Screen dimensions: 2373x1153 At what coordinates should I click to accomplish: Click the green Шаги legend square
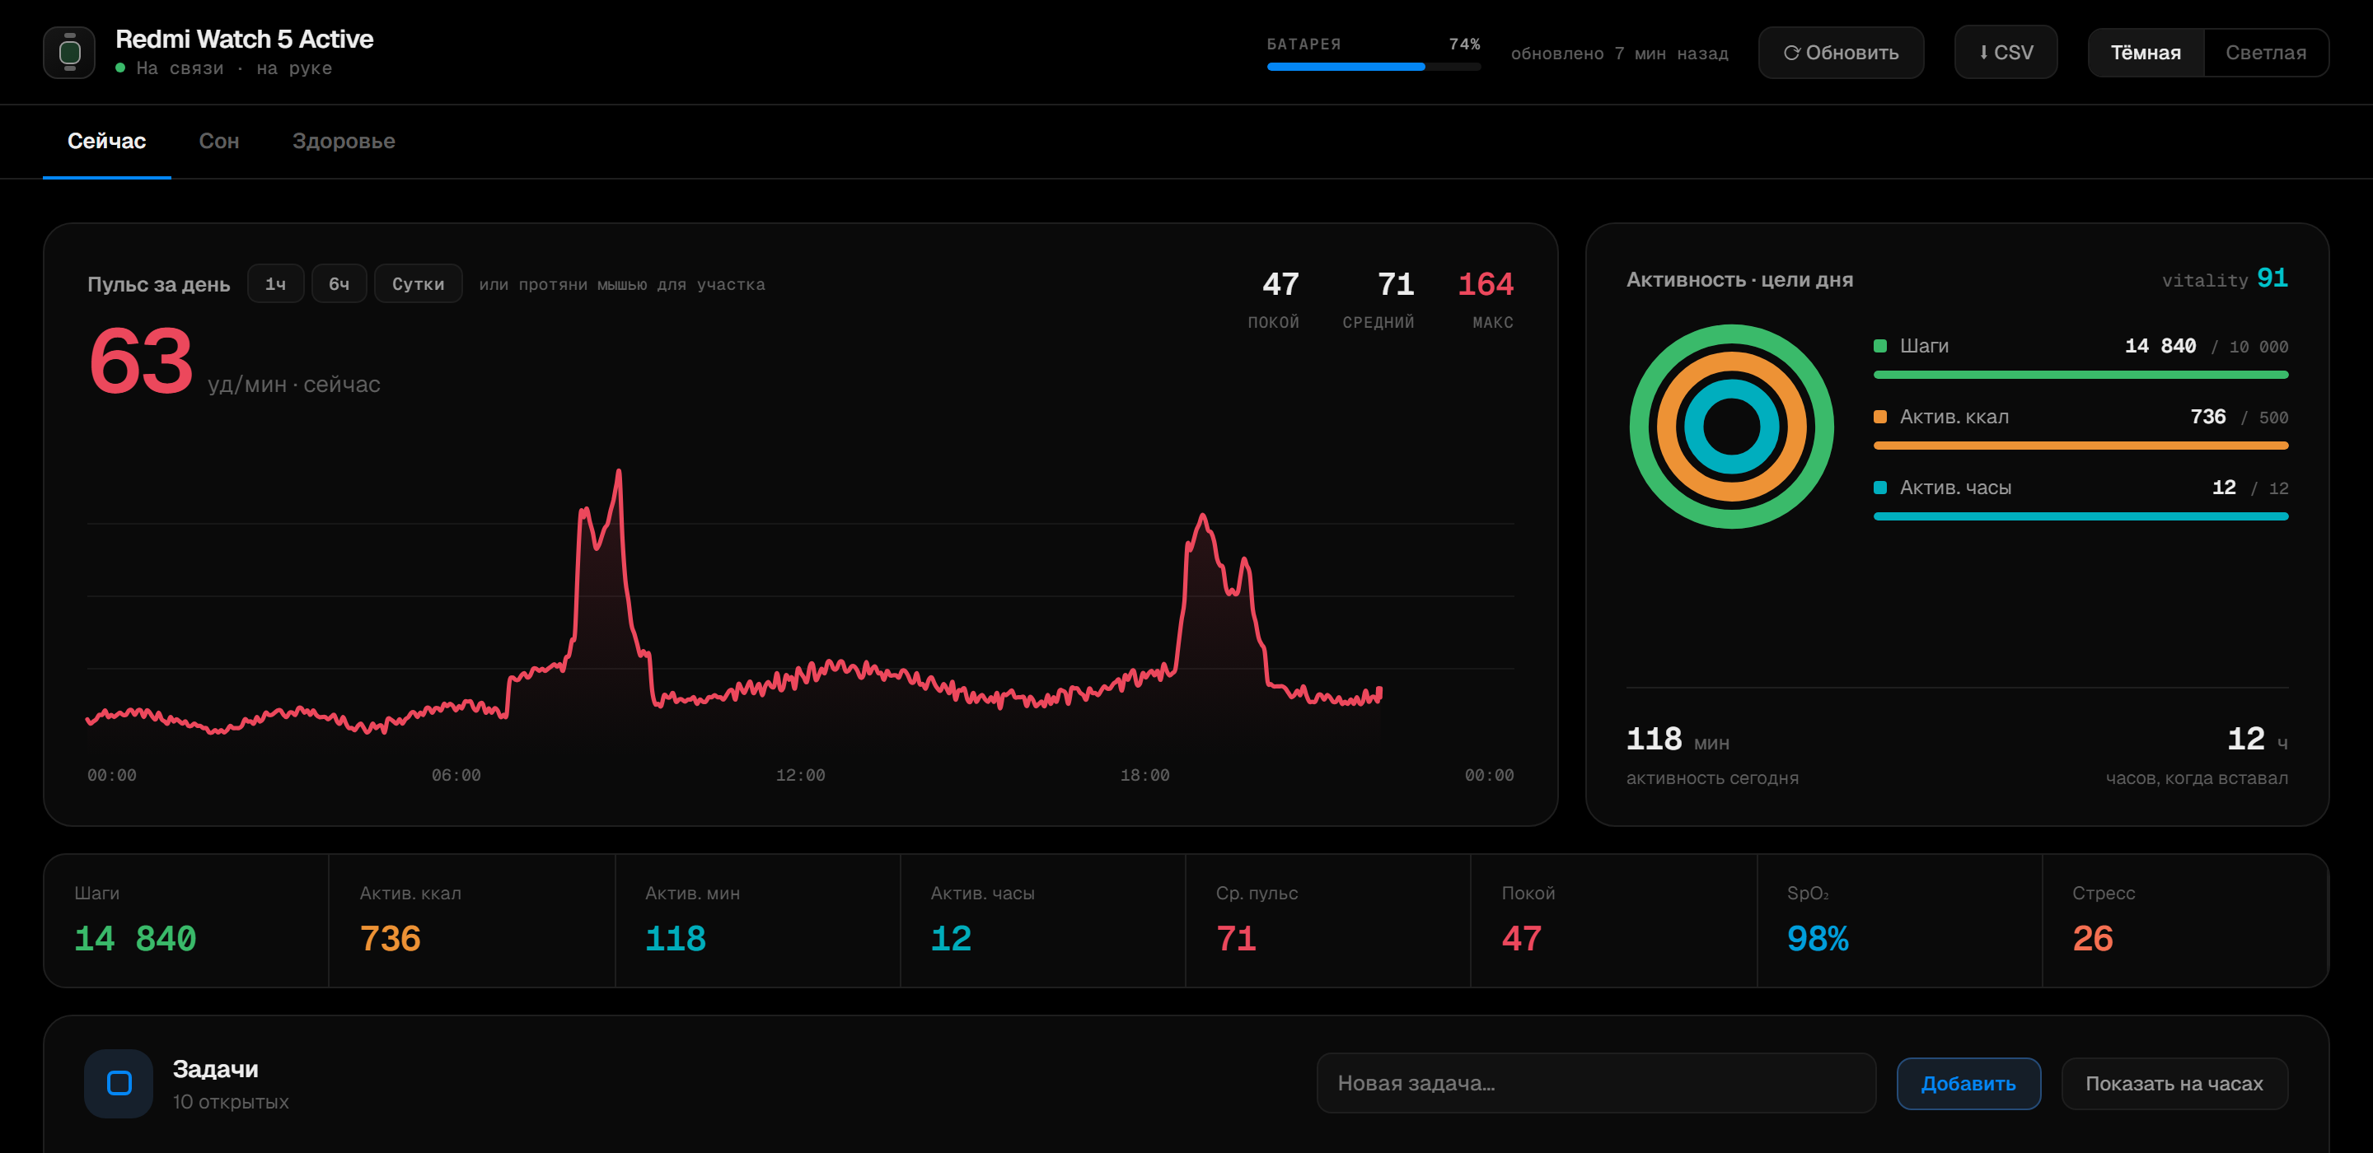[1880, 346]
